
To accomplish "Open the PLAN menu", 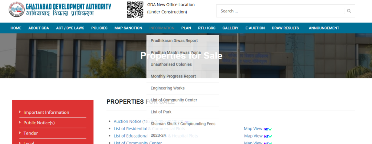I will [186, 28].
